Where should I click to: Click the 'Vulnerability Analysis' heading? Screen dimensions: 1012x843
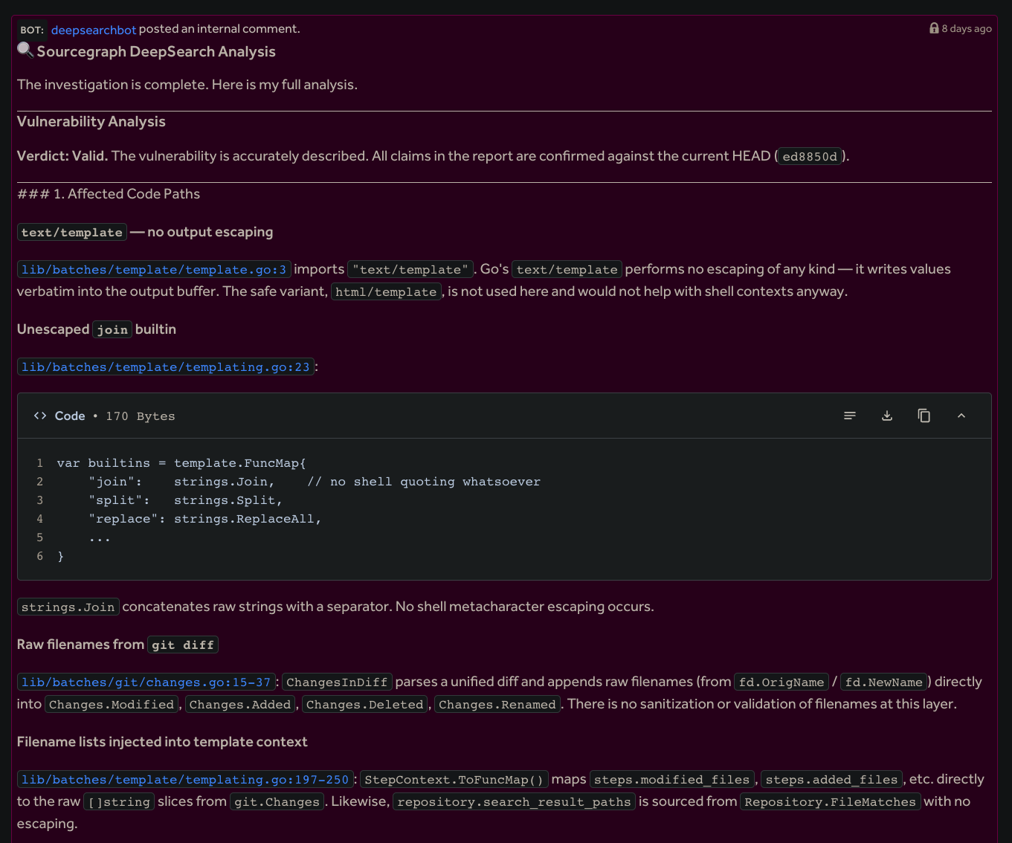coord(91,121)
